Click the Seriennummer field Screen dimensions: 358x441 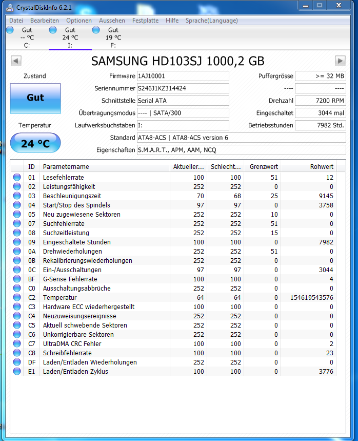[x=183, y=88]
